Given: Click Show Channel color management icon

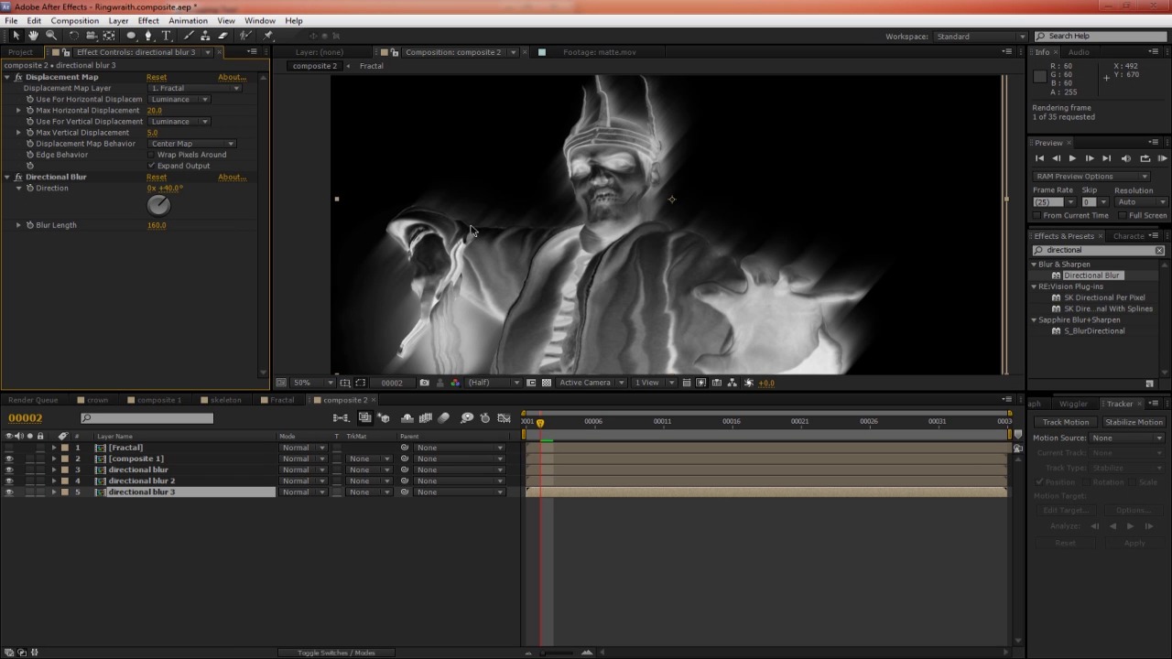Looking at the screenshot, I should (455, 383).
